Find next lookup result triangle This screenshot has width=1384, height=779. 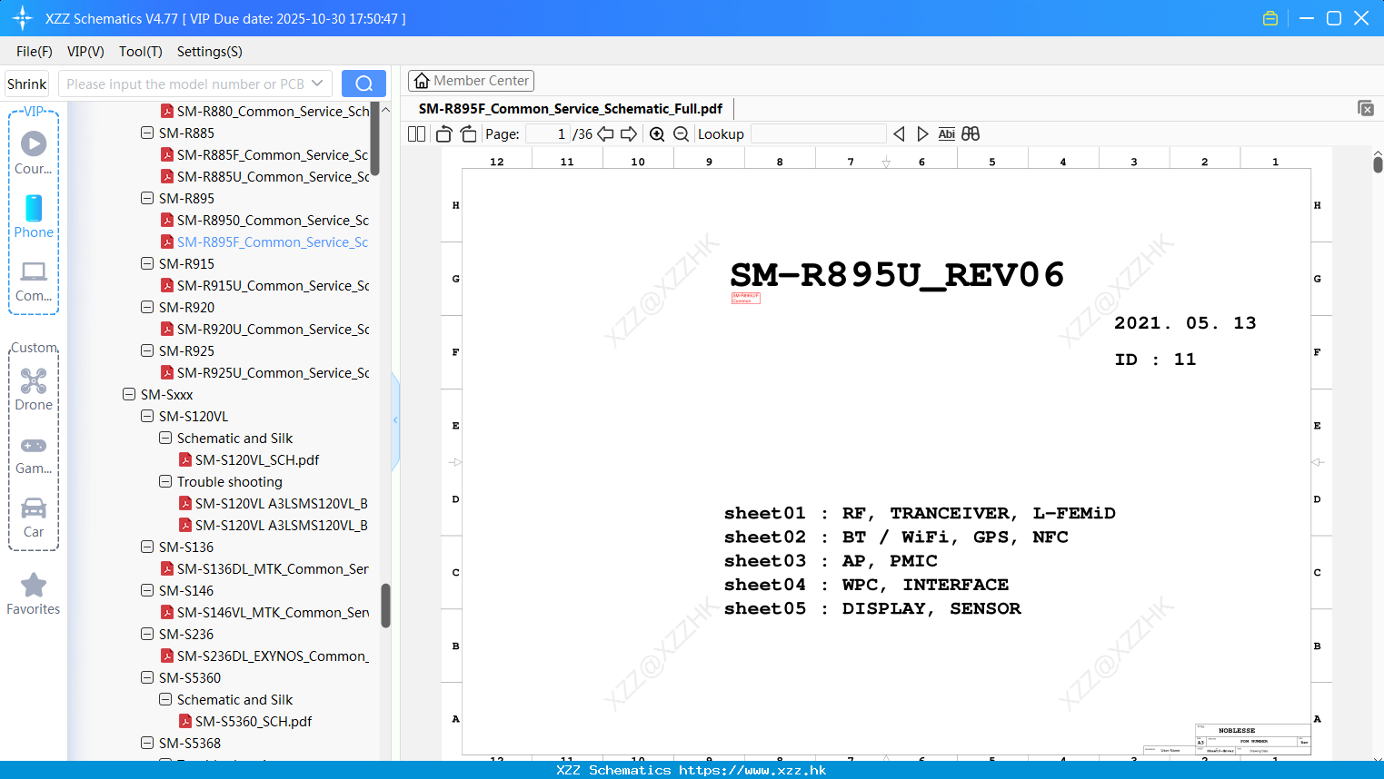pos(922,133)
